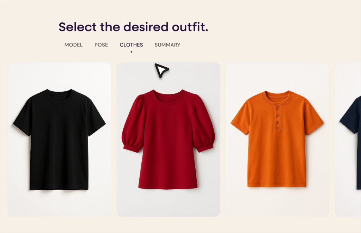The height and width of the screenshot is (233, 361).
Task: Select the orange henley shirt card
Action: coord(277,140)
